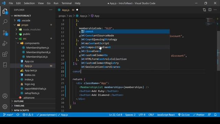Open the Go menu
This screenshot has width=220, height=124.
point(48,3)
